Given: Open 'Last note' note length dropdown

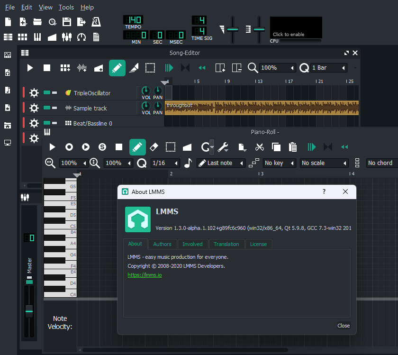Looking at the screenshot, I should click(x=221, y=163).
